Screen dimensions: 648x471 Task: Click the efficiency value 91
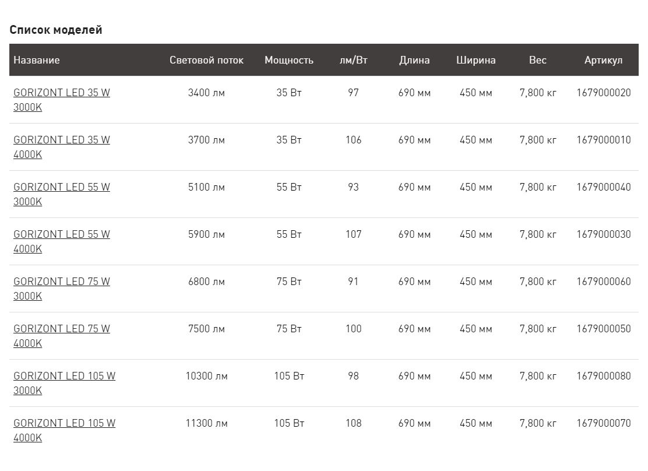pyautogui.click(x=353, y=281)
